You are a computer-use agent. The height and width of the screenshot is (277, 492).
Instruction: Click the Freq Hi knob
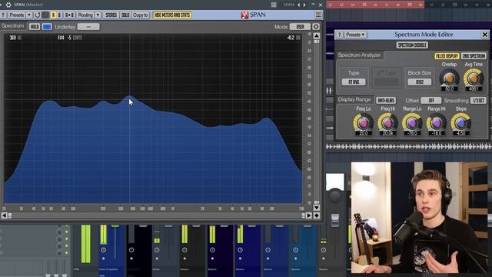tap(387, 123)
